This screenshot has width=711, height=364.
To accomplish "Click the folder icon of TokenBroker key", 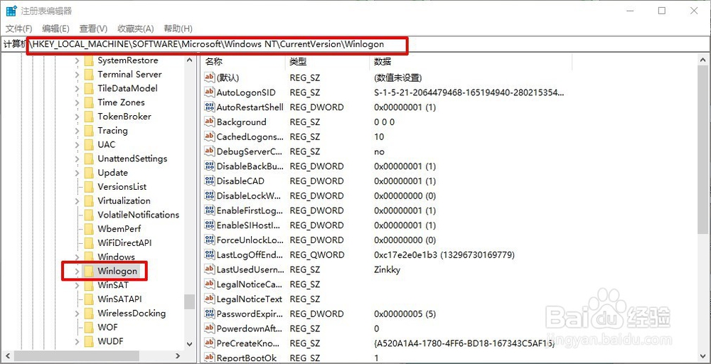I will (x=89, y=117).
